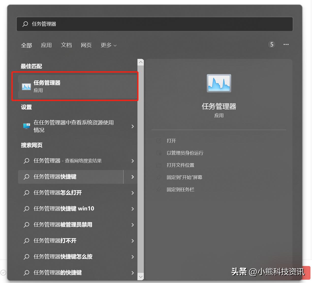Expand the 任务管理器怎么打开 suggestion chevron
Screen dimensions: 312x283
coord(133,193)
